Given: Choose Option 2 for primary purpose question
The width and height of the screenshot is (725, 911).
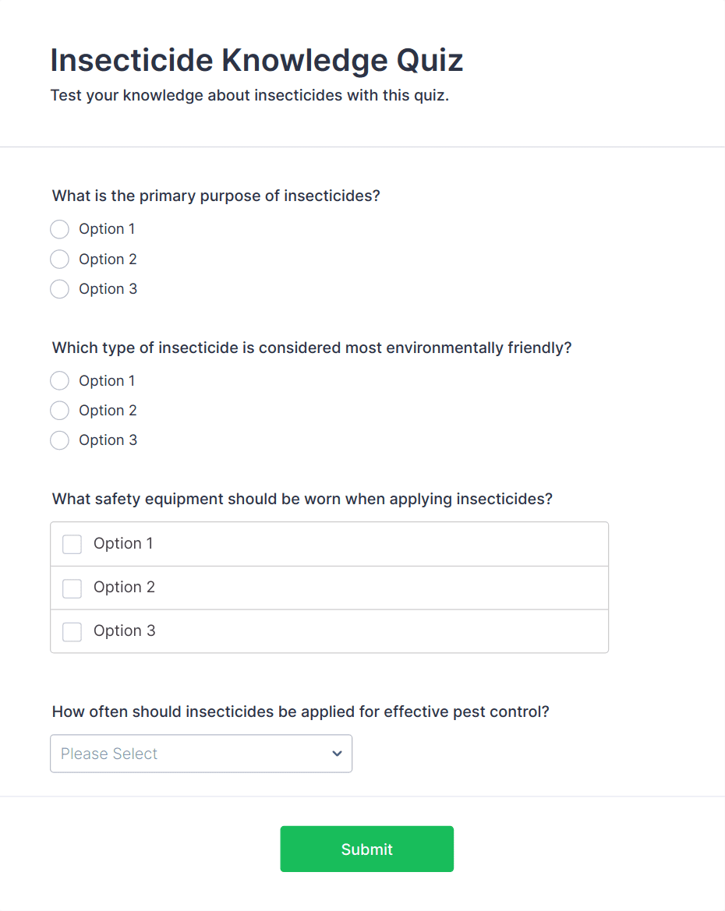Looking at the screenshot, I should click(x=60, y=260).
